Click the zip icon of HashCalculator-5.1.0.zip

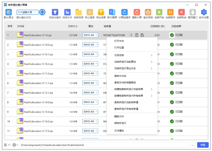[x=20, y=35]
